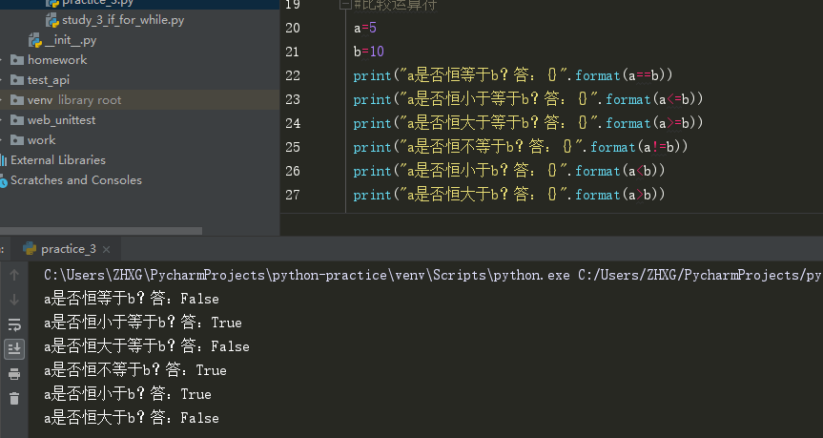Click the format(a>b) code on line 27
This screenshot has width=823, height=438.
620,195
